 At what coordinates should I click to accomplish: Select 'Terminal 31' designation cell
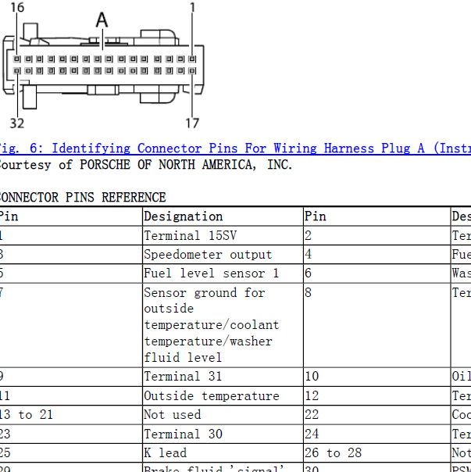coord(223,377)
